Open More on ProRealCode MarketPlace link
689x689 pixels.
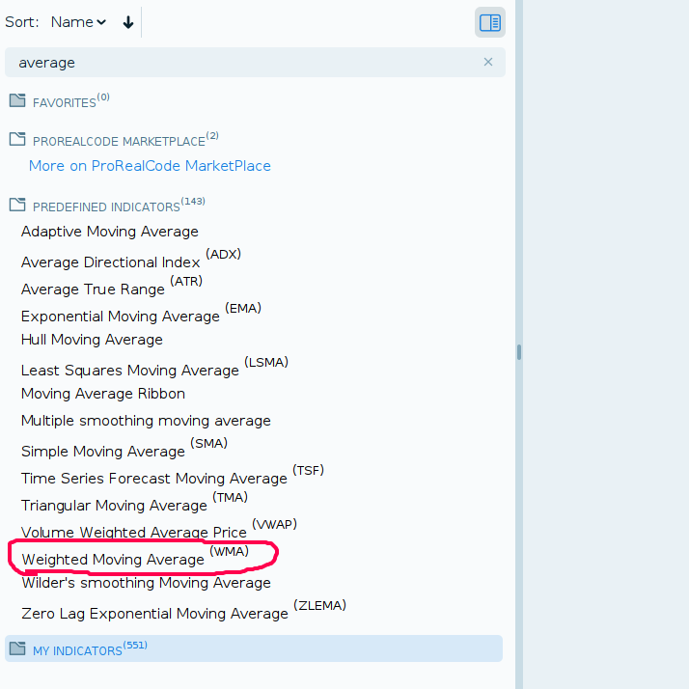coord(150,166)
